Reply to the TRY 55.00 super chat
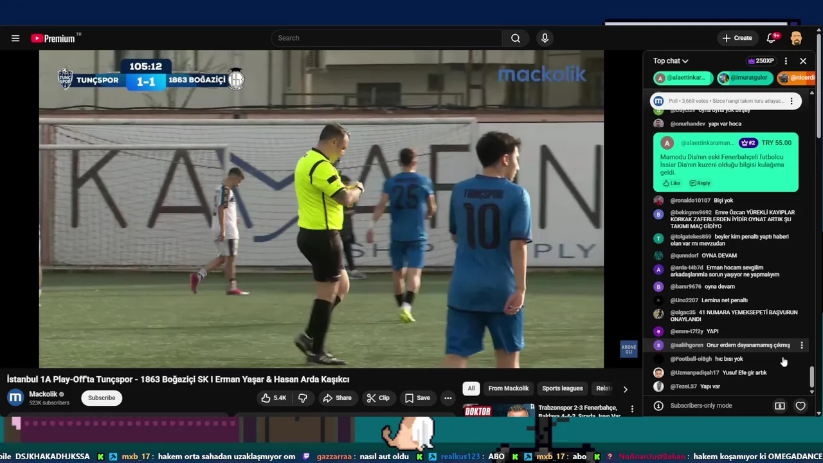Viewport: 823px width, 463px height. click(700, 183)
